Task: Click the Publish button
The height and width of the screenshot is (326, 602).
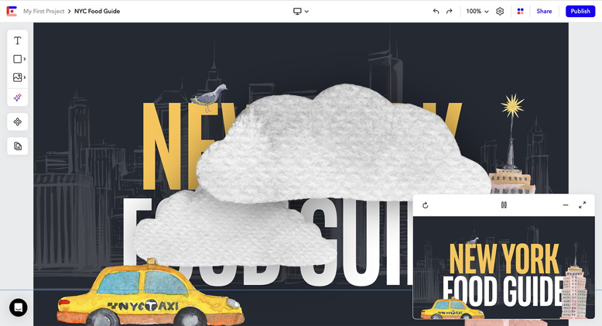Action: click(x=580, y=11)
